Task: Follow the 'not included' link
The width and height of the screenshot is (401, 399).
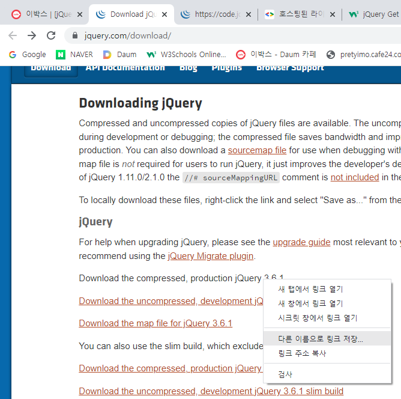Action: (355, 177)
